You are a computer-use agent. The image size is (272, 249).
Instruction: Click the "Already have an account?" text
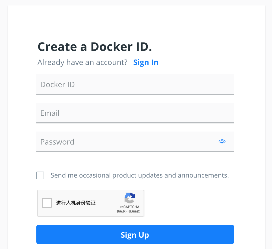tap(83, 63)
